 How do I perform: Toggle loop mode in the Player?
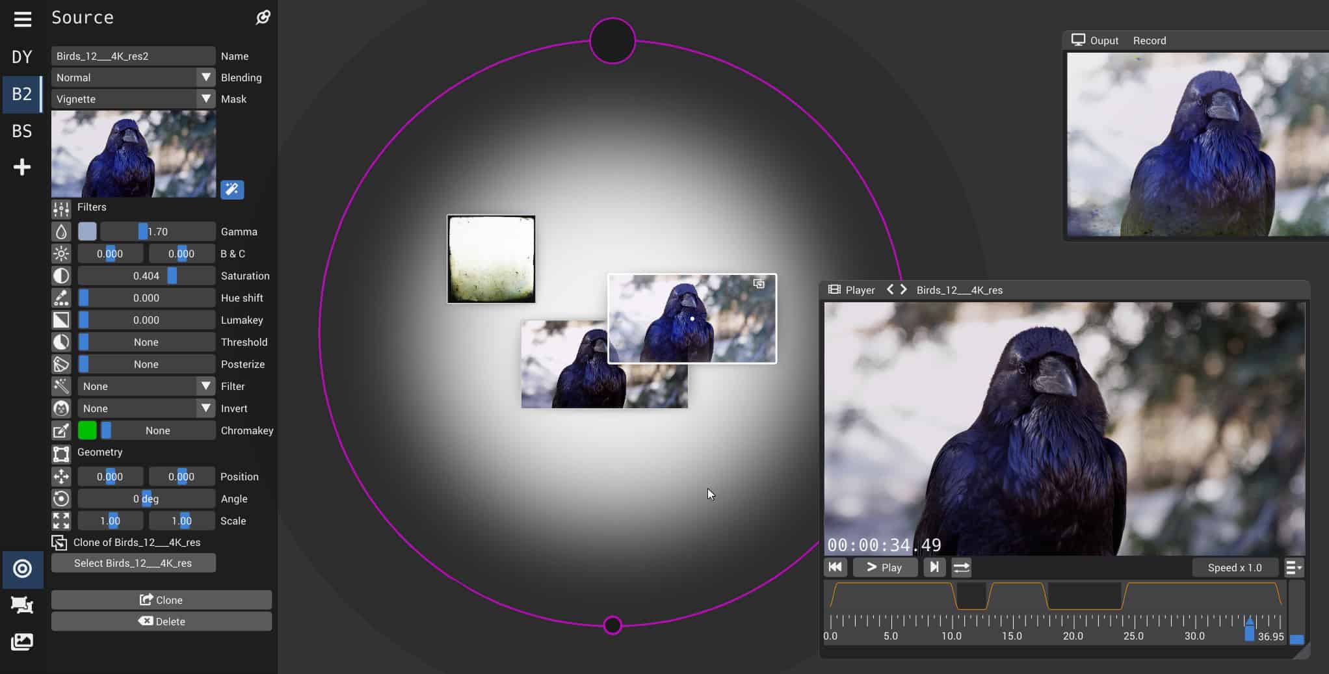tap(962, 567)
